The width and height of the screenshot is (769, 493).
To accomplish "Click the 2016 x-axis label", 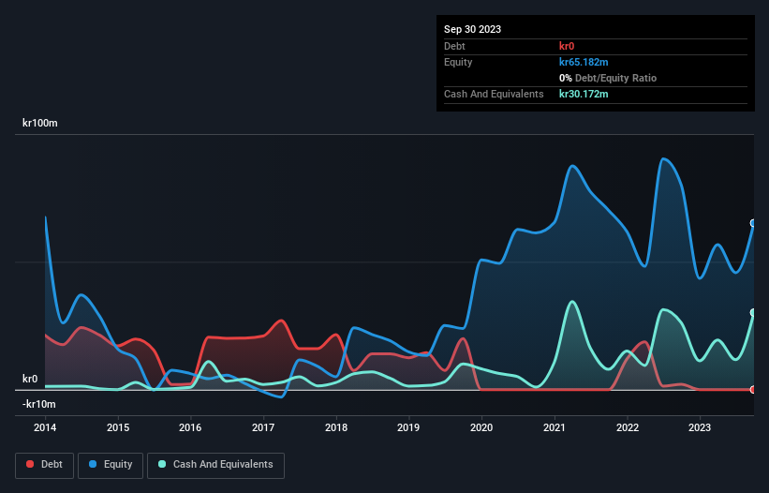I will (190, 427).
